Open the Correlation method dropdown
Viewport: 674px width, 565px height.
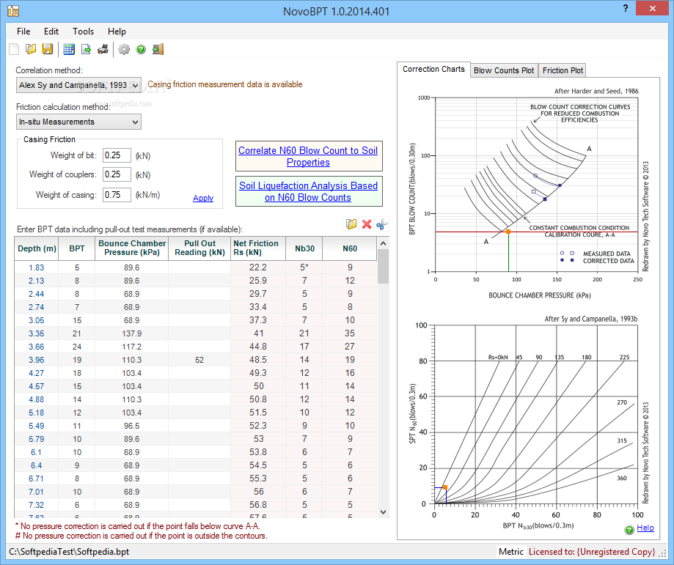pyautogui.click(x=78, y=85)
